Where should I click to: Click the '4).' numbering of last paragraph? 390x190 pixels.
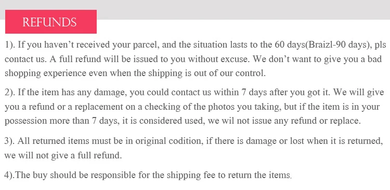pos(9,175)
